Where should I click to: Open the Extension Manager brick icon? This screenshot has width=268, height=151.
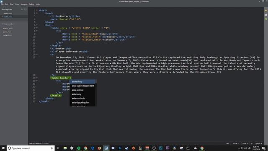(266, 15)
